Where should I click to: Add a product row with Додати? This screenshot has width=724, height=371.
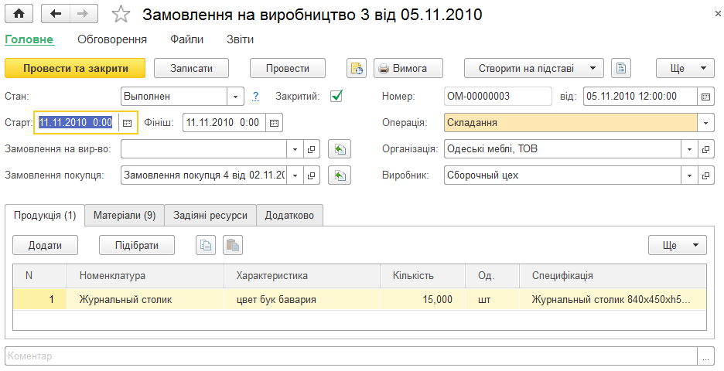tap(45, 245)
